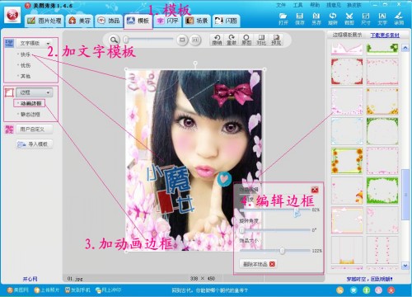This screenshot has height=297, width=412.
Task: Click the 换皮肤 change skin menu item
Action: coord(354,5)
